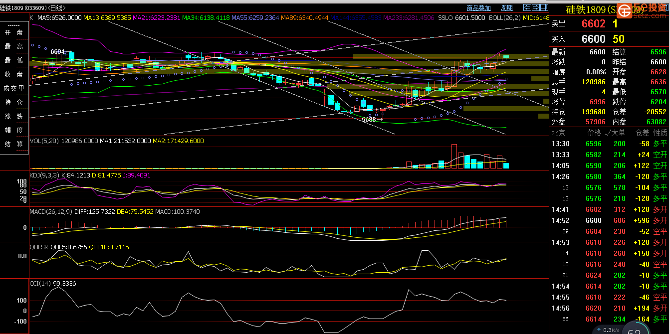Click the 内盘 value 63082

656,122
